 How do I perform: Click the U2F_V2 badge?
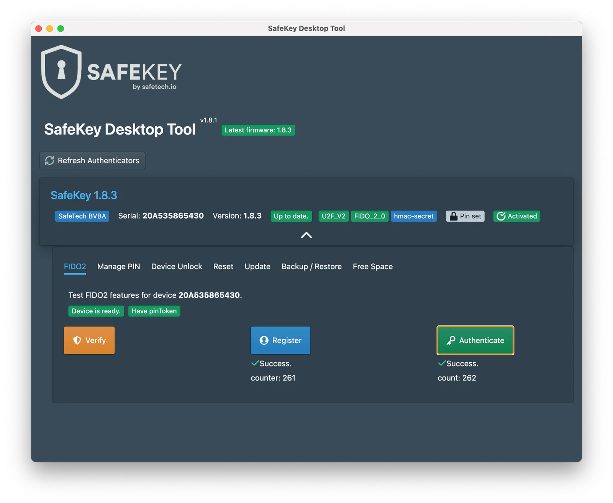334,216
